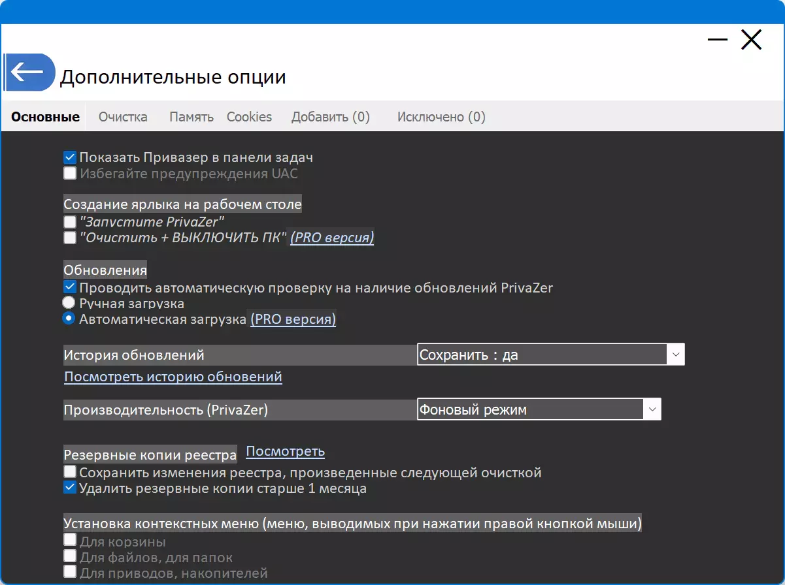Minimize the PrivaZer window
Screen dimensions: 785x585
(717, 40)
